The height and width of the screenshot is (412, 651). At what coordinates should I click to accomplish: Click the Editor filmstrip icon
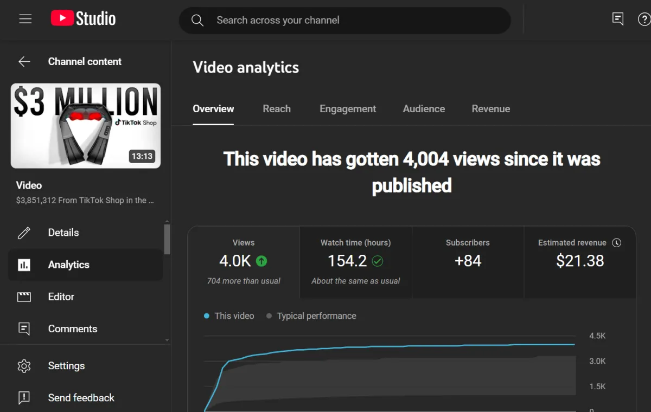[24, 297]
